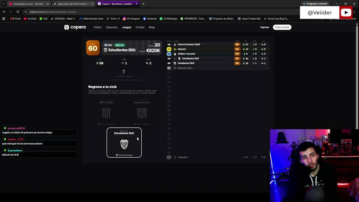359x202 pixels.
Task: Click the green #67 LD position badge
Action: click(120, 45)
